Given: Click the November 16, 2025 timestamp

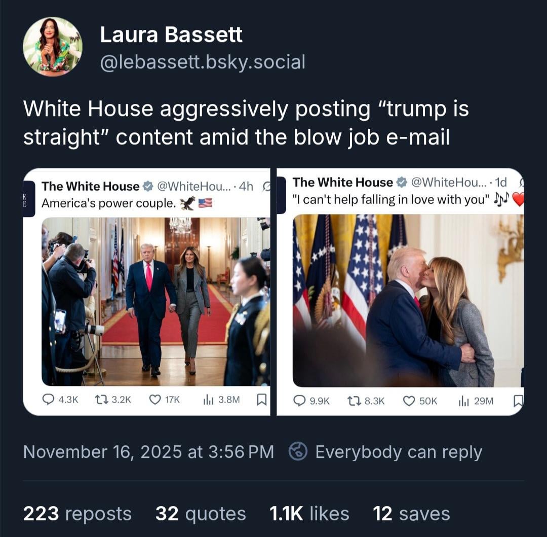Looking at the screenshot, I should [x=148, y=451].
